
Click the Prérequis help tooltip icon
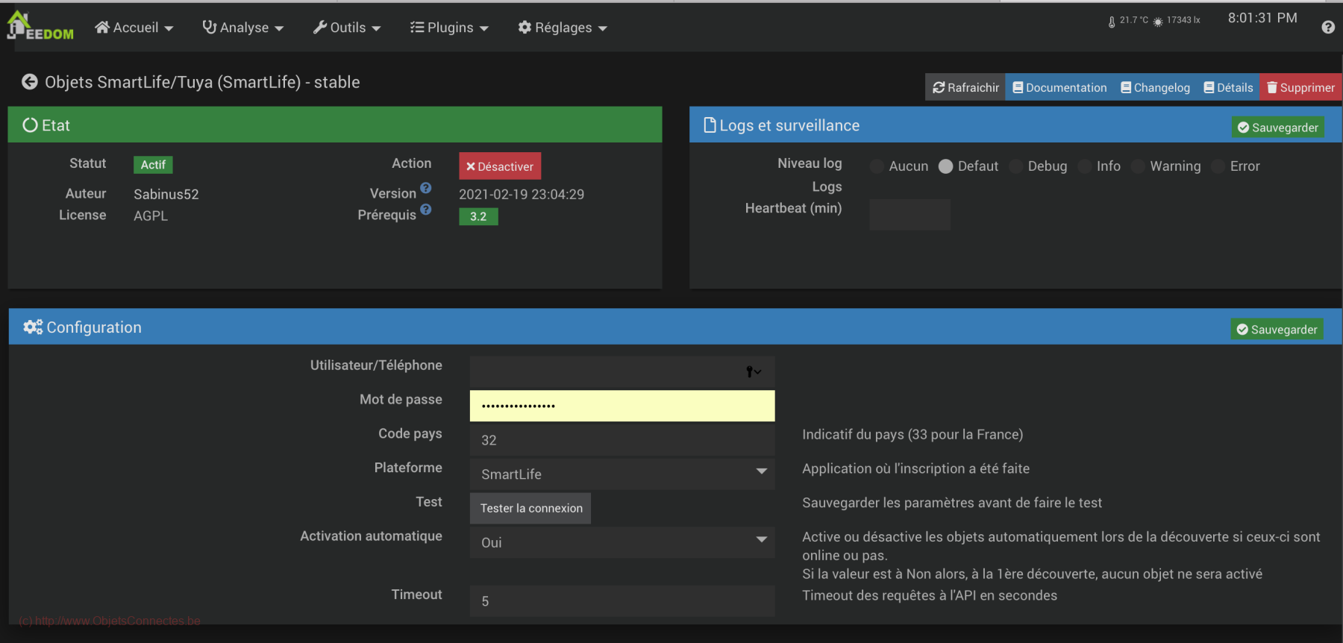click(426, 210)
